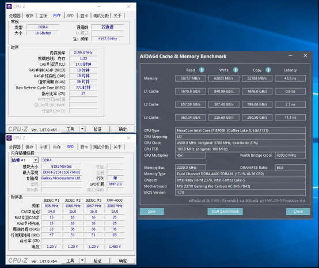Click the 验证 button in the top CPU-Z window
Viewport: 319px width, 268px height.
coord(98,129)
